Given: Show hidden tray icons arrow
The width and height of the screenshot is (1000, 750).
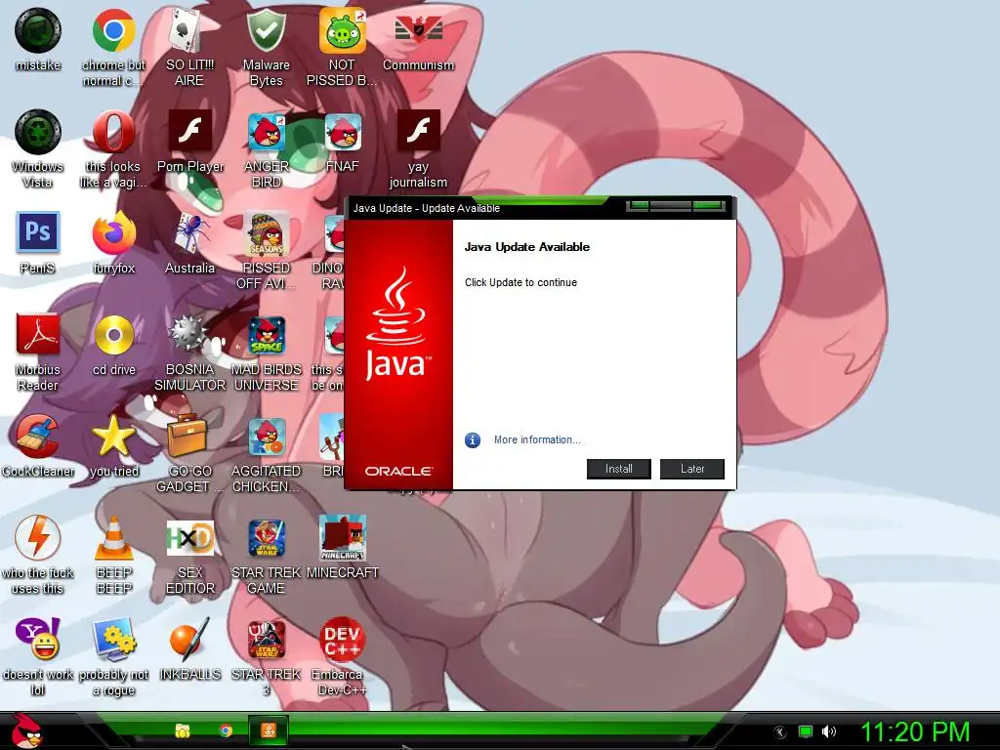Looking at the screenshot, I should [x=780, y=732].
